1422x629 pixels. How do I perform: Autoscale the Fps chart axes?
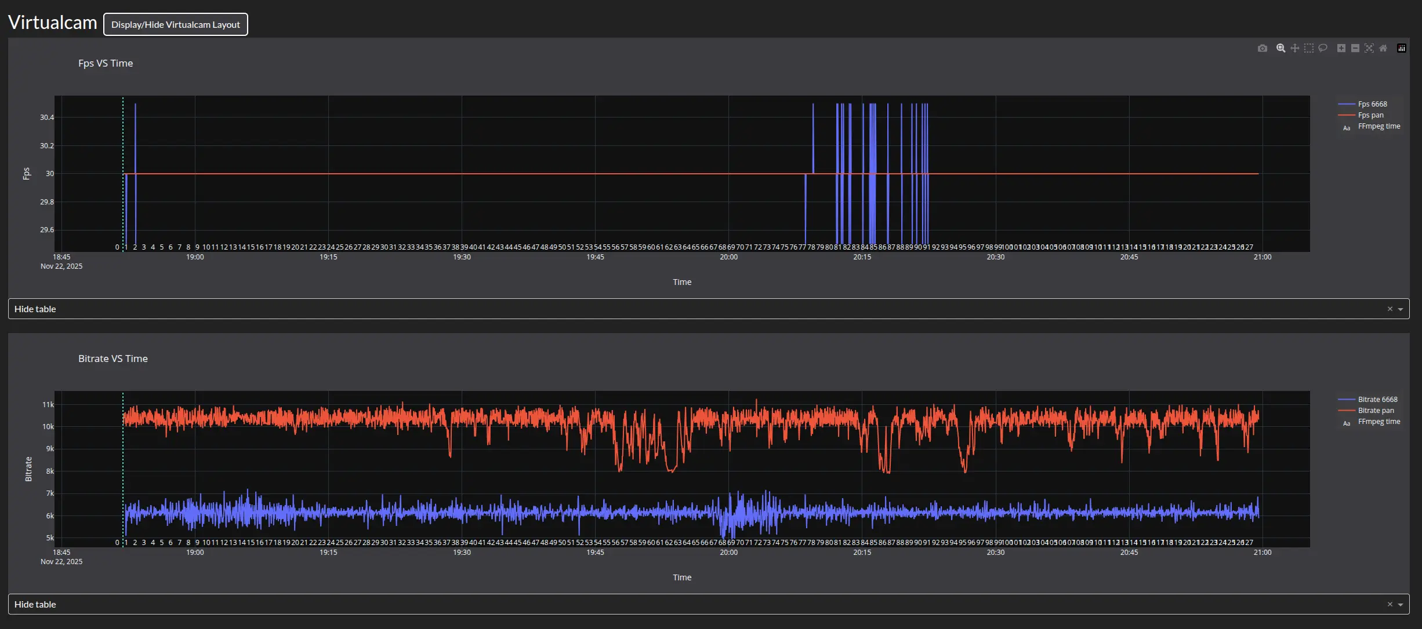(x=1369, y=48)
